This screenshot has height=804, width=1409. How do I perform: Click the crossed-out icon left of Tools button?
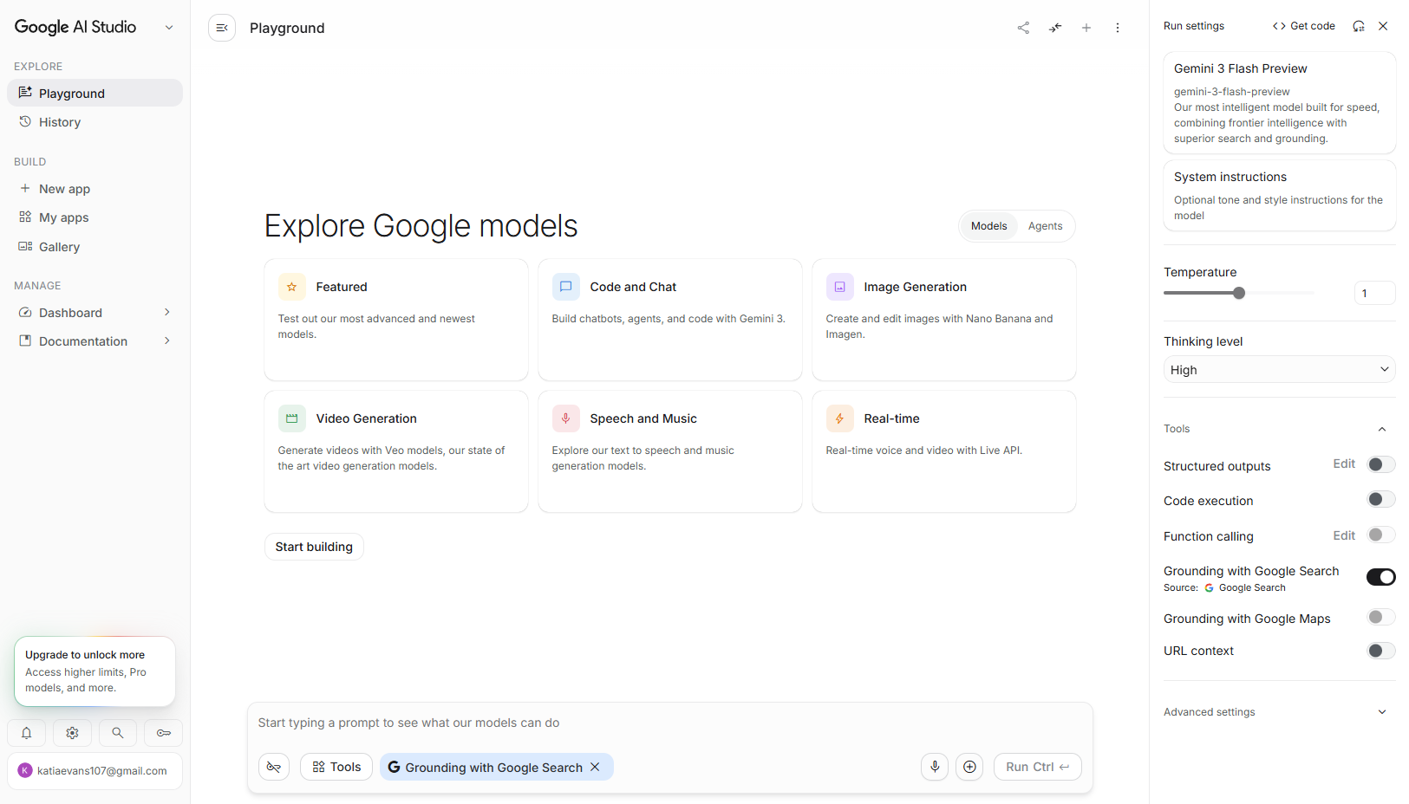pyautogui.click(x=274, y=767)
